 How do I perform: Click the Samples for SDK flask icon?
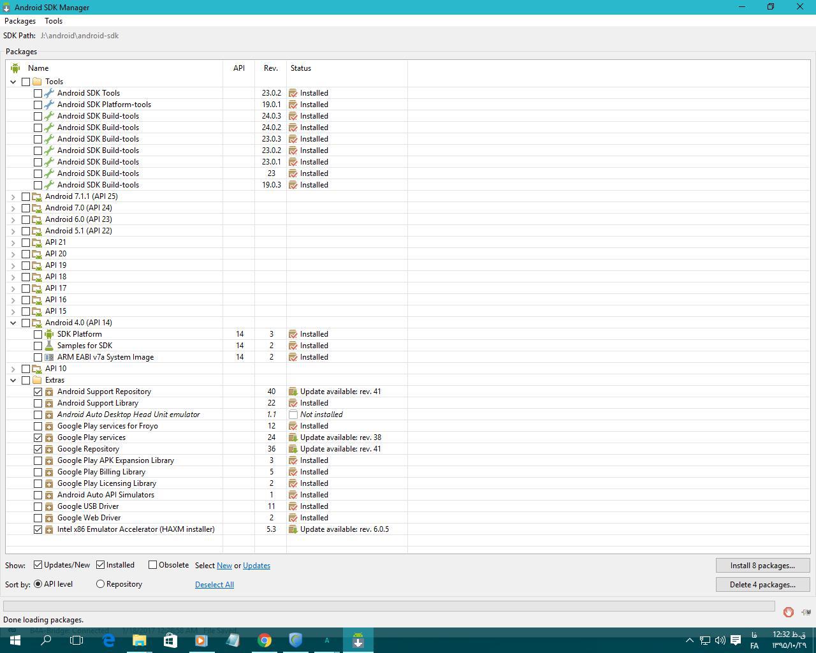click(x=49, y=346)
